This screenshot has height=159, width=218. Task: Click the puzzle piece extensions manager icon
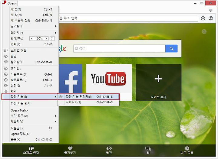coord(61,96)
